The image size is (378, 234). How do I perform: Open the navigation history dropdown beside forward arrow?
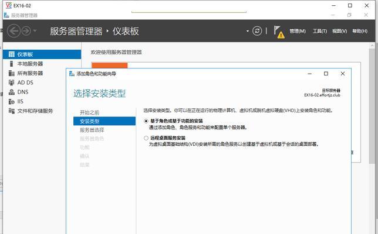pos(35,31)
